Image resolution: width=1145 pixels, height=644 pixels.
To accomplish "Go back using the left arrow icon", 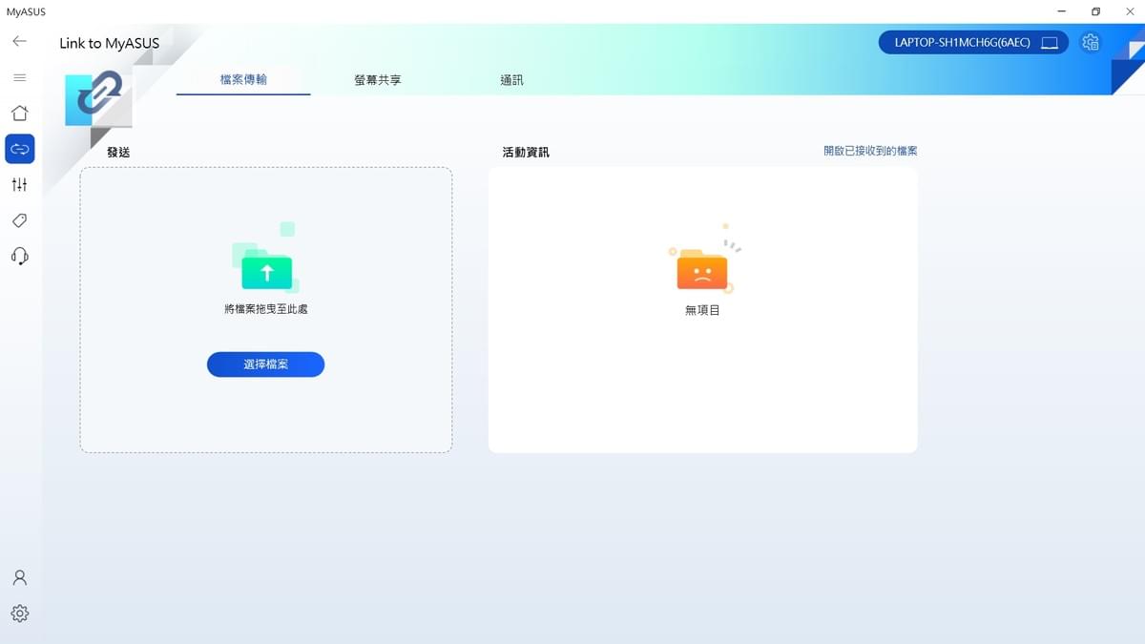I will (x=19, y=42).
